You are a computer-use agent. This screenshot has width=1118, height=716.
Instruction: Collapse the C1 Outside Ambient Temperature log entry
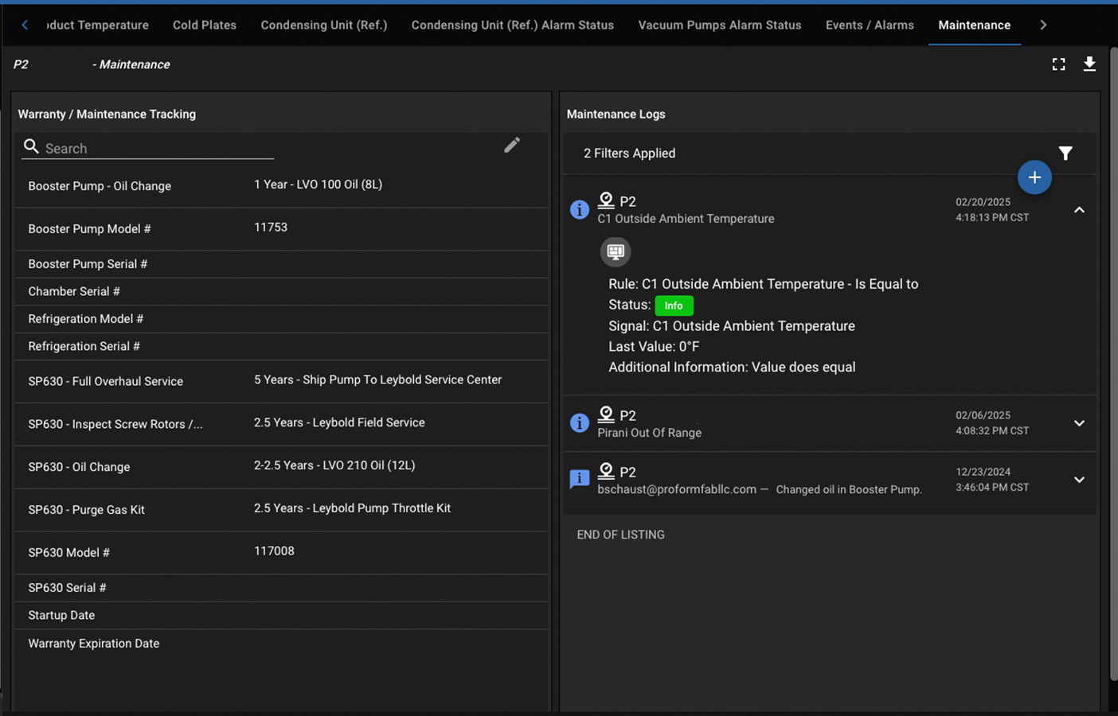point(1079,209)
